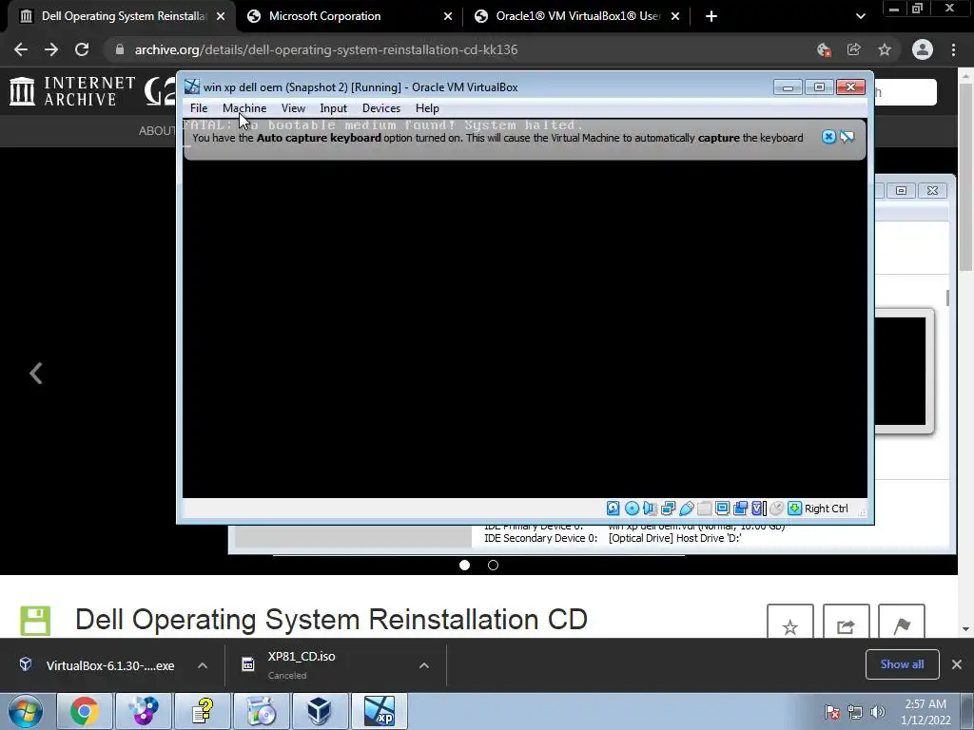974x730 pixels.
Task: Close the Microsoft Corporation tab
Action: [x=448, y=16]
